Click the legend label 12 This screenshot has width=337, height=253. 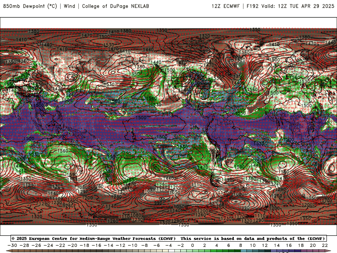[x=265, y=245]
